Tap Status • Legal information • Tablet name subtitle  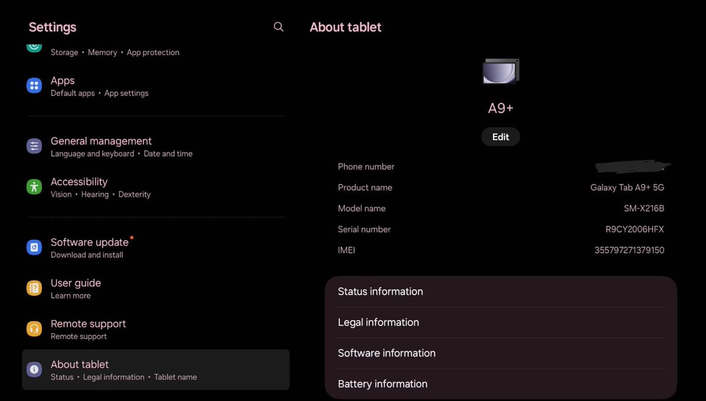(x=124, y=377)
